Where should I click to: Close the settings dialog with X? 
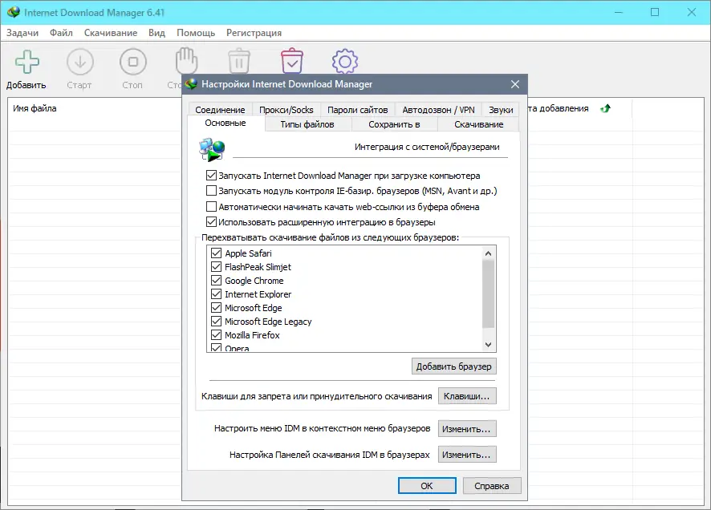click(514, 84)
